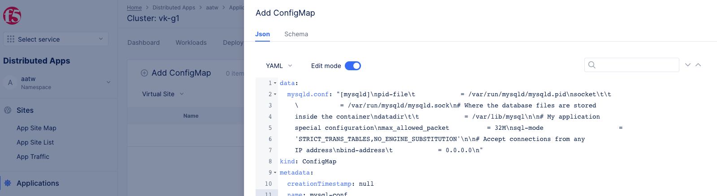Switch to the Schema tab
The image size is (717, 196).
pyautogui.click(x=296, y=34)
